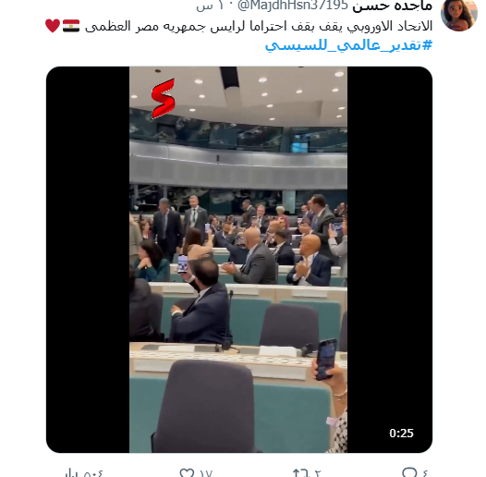Screen dimensions: 486x477
Task: Open the reply speech bubble icon
Action: [409, 472]
